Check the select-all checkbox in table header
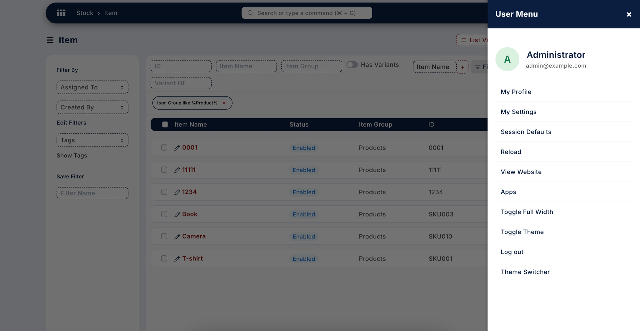640x331 pixels. tap(165, 125)
